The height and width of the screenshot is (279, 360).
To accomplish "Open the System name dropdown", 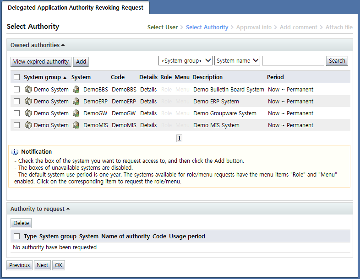I will coord(237,61).
